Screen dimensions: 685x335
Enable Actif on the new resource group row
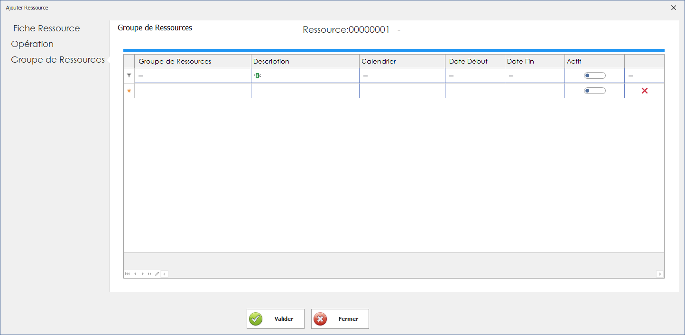[x=594, y=90]
